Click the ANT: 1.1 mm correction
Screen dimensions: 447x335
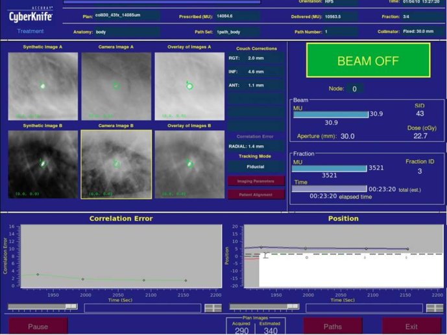pyautogui.click(x=256, y=86)
